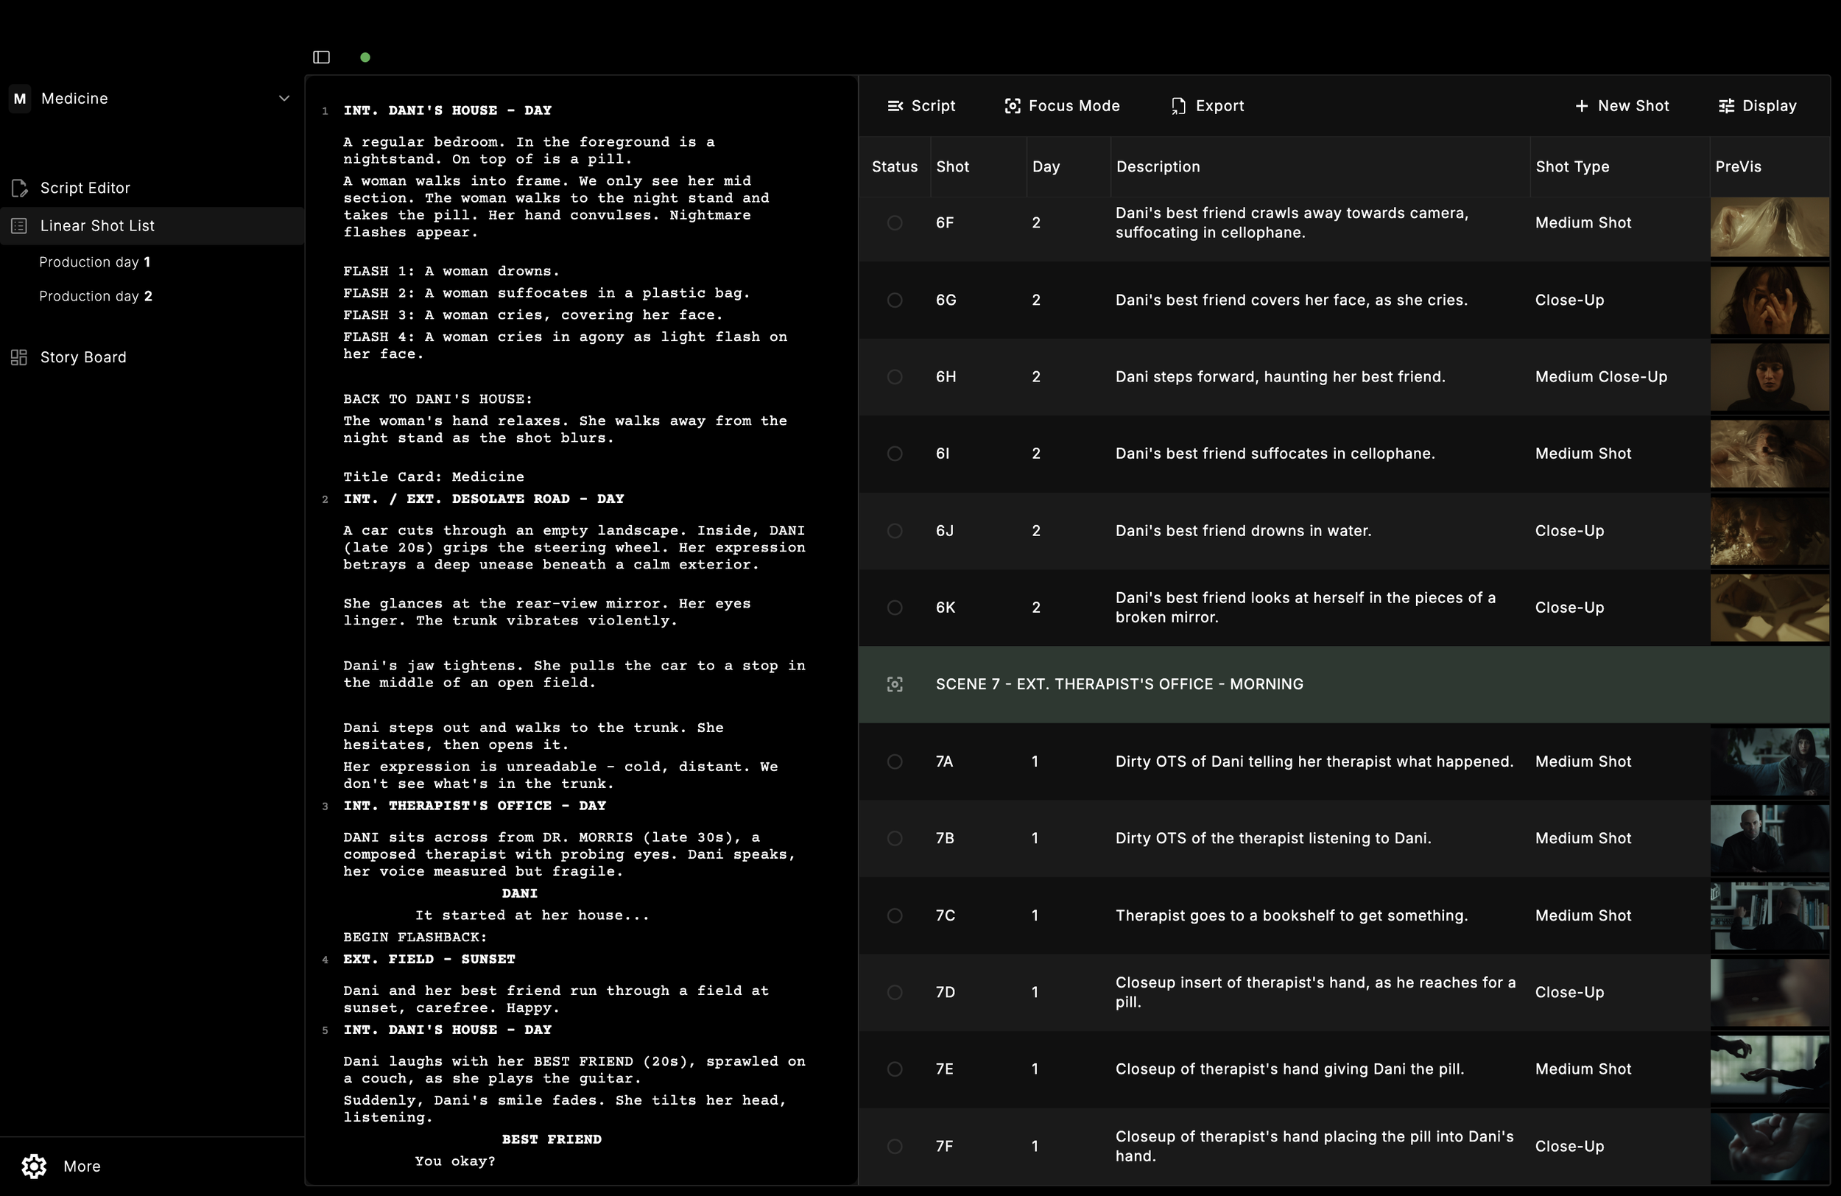This screenshot has height=1196, width=1841.
Task: Open the Medicine project dropdown
Action: [x=284, y=98]
